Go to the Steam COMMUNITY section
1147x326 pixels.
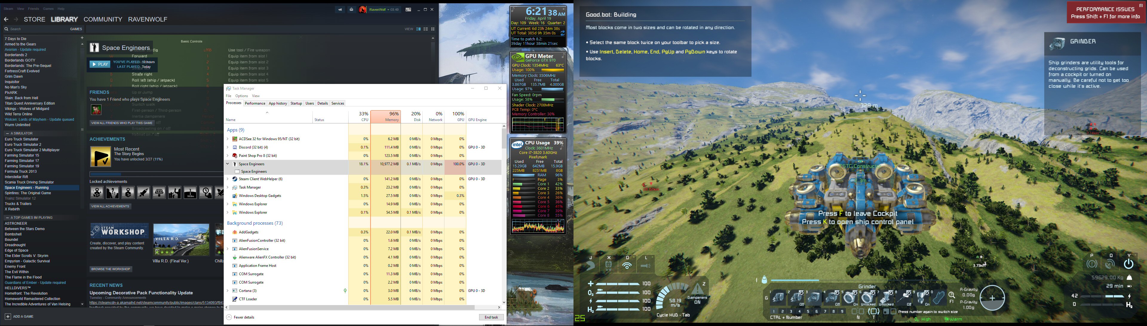(103, 19)
